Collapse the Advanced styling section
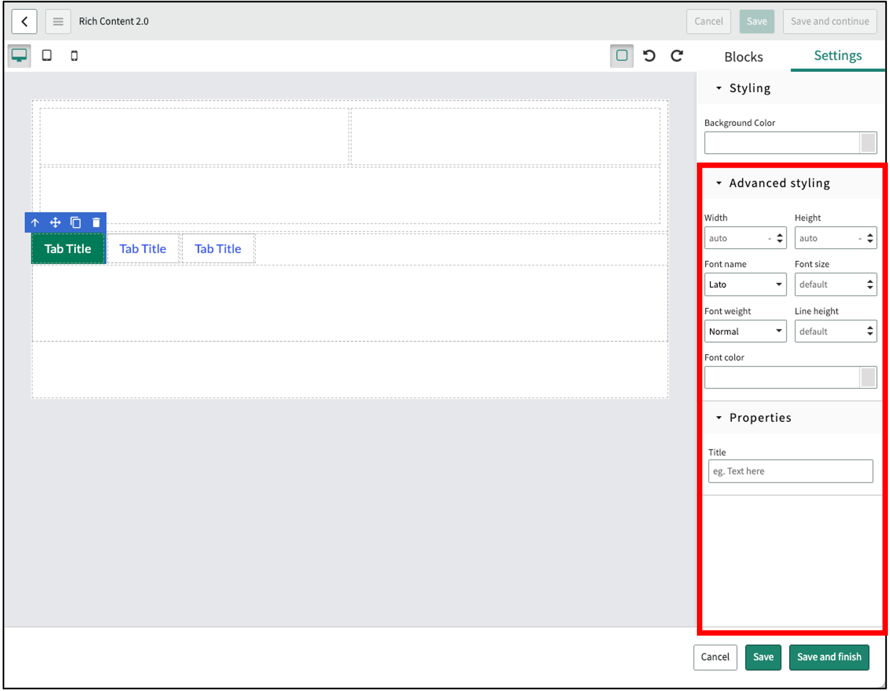This screenshot has width=890, height=691. click(x=718, y=183)
